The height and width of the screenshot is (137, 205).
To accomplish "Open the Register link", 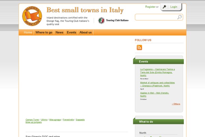I will 150,7.
